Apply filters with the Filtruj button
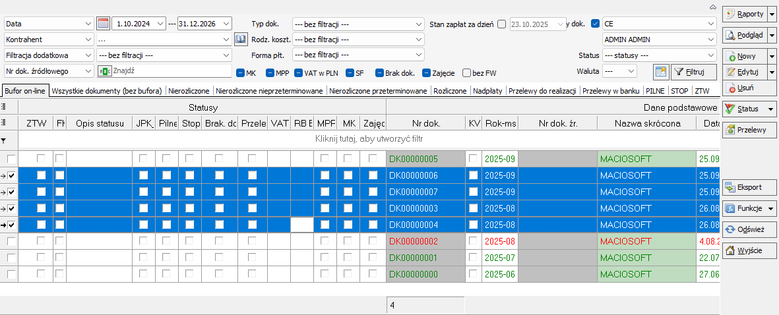The width and height of the screenshot is (779, 315). click(693, 71)
